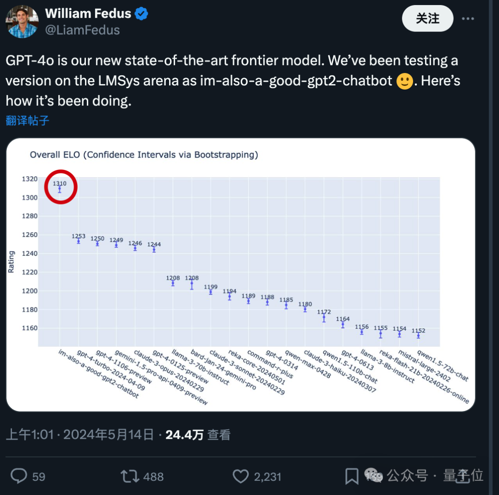The width and height of the screenshot is (499, 495).
Task: Open the 2024年5月14日 timestamp link
Action: coord(108,435)
